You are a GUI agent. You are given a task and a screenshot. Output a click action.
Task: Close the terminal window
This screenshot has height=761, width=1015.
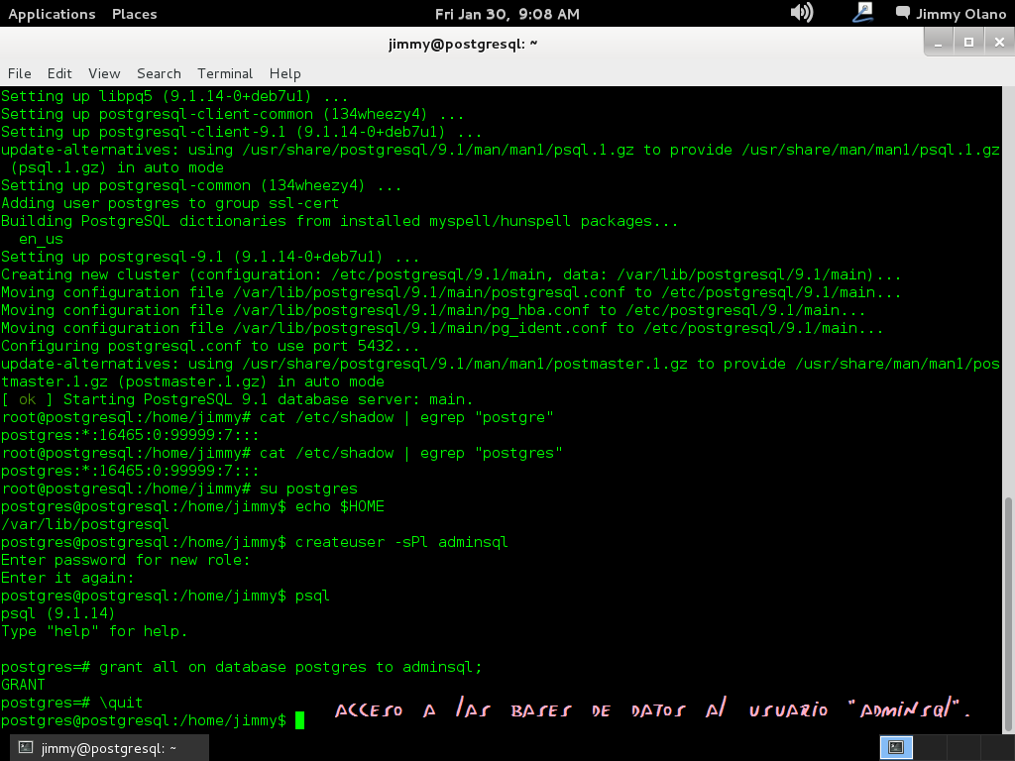pyautogui.click(x=997, y=42)
